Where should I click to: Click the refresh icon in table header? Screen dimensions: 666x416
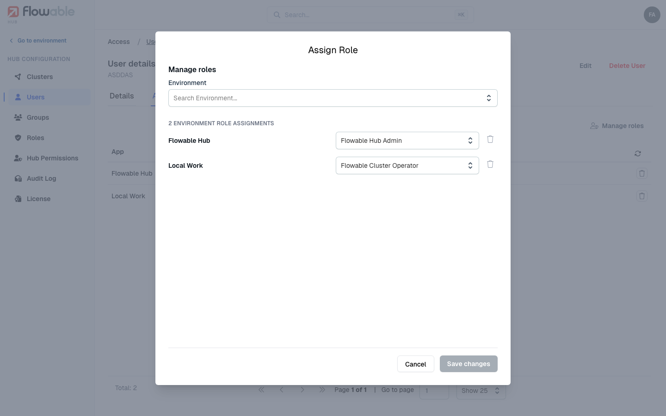click(x=638, y=153)
